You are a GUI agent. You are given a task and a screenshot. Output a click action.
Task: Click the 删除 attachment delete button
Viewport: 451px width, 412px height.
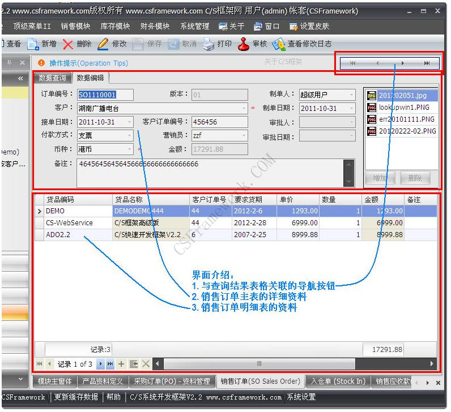(x=415, y=178)
